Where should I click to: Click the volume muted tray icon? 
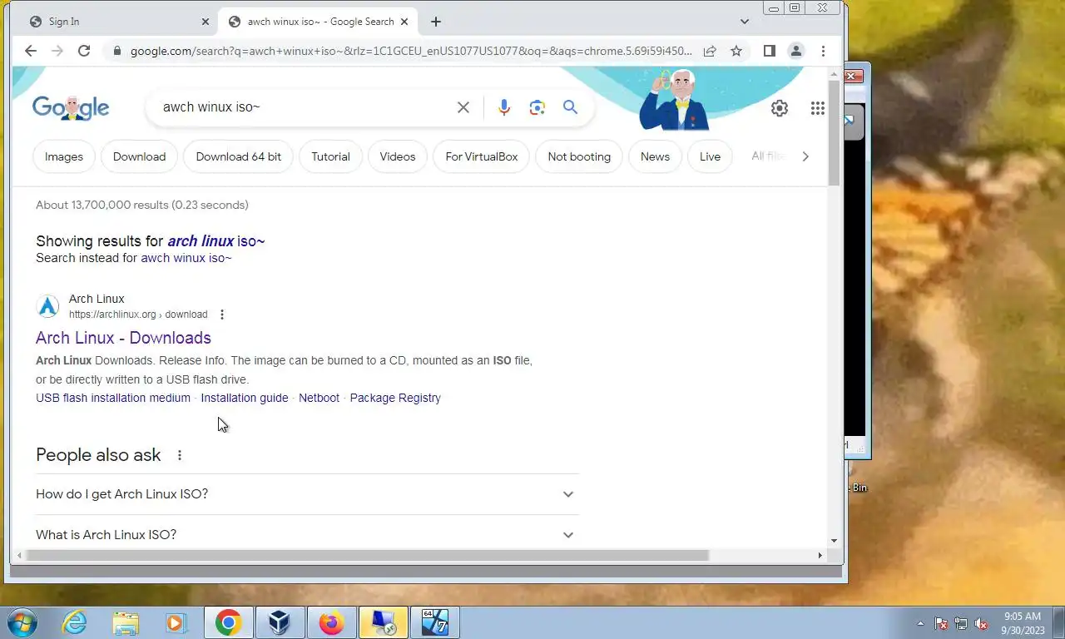click(981, 623)
